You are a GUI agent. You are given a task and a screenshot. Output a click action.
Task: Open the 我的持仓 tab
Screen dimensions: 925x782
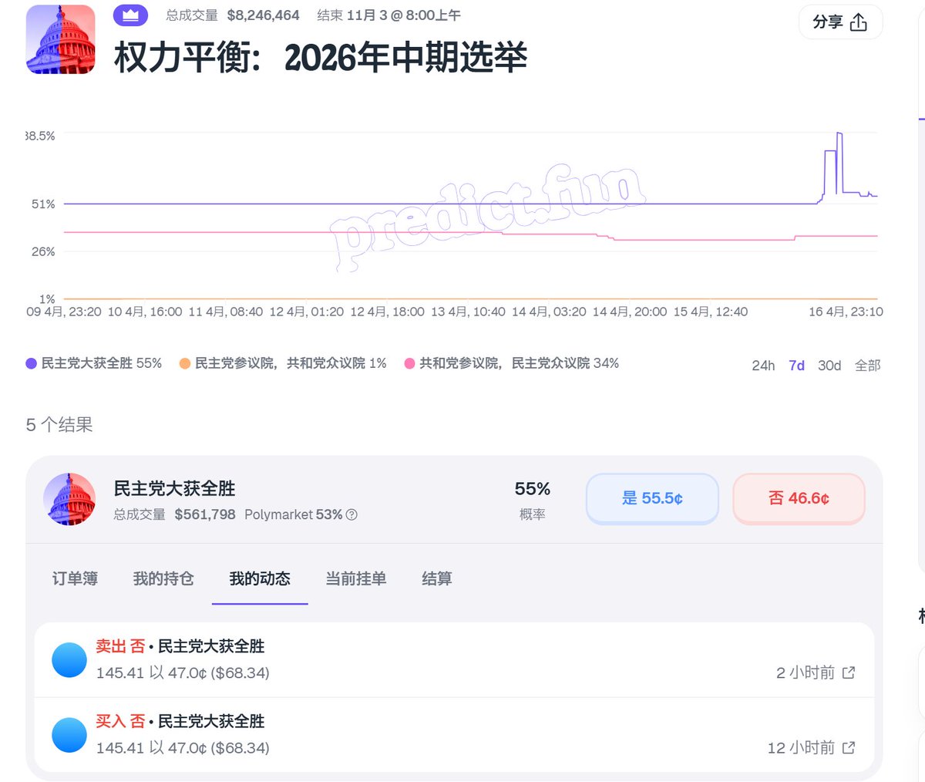tap(163, 579)
